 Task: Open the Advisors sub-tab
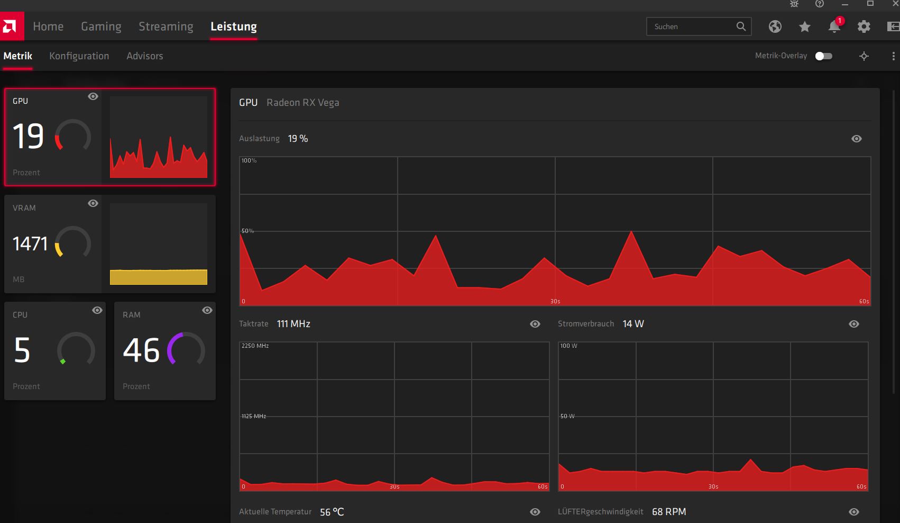pyautogui.click(x=145, y=56)
